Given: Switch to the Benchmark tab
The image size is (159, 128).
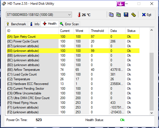Looking at the screenshot, I should 16,24.
